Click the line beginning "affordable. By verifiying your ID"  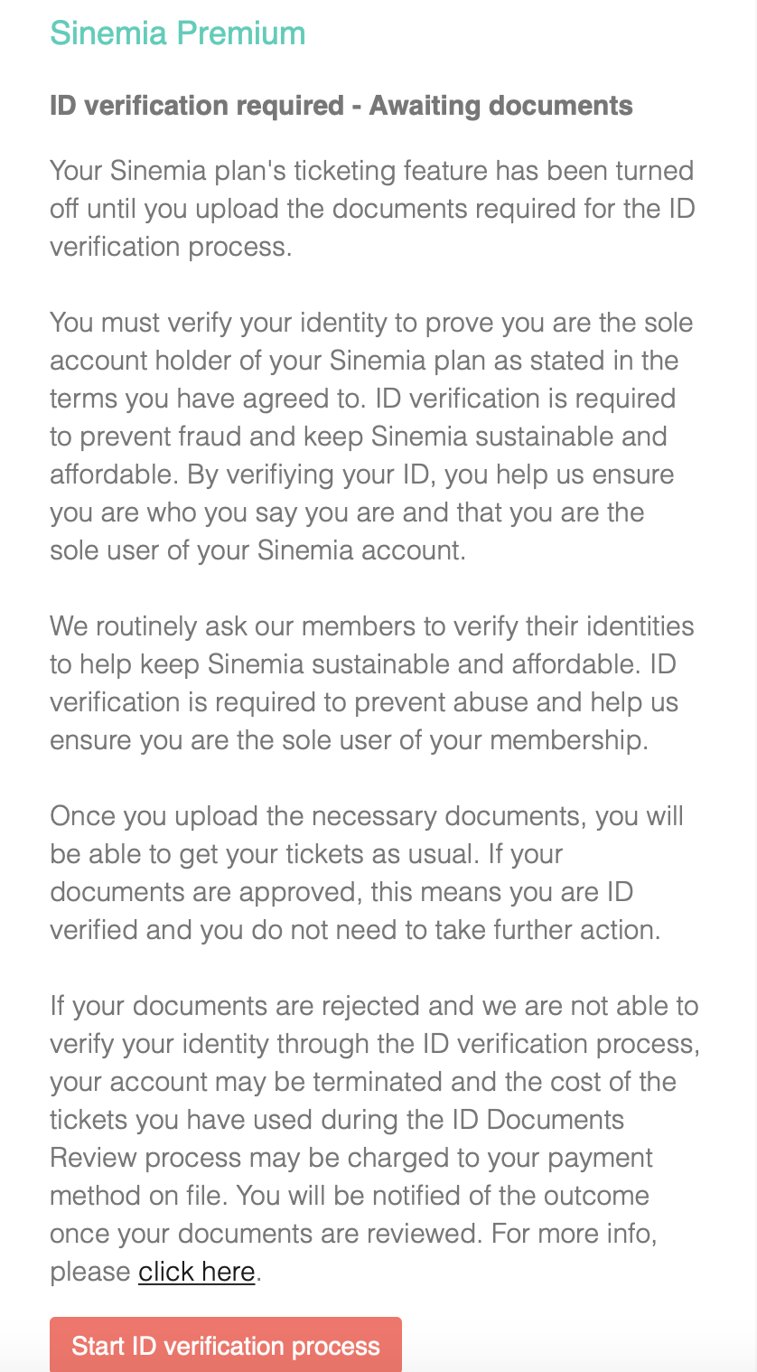362,475
